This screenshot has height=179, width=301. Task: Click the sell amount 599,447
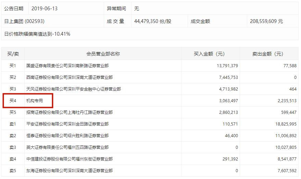289,112
